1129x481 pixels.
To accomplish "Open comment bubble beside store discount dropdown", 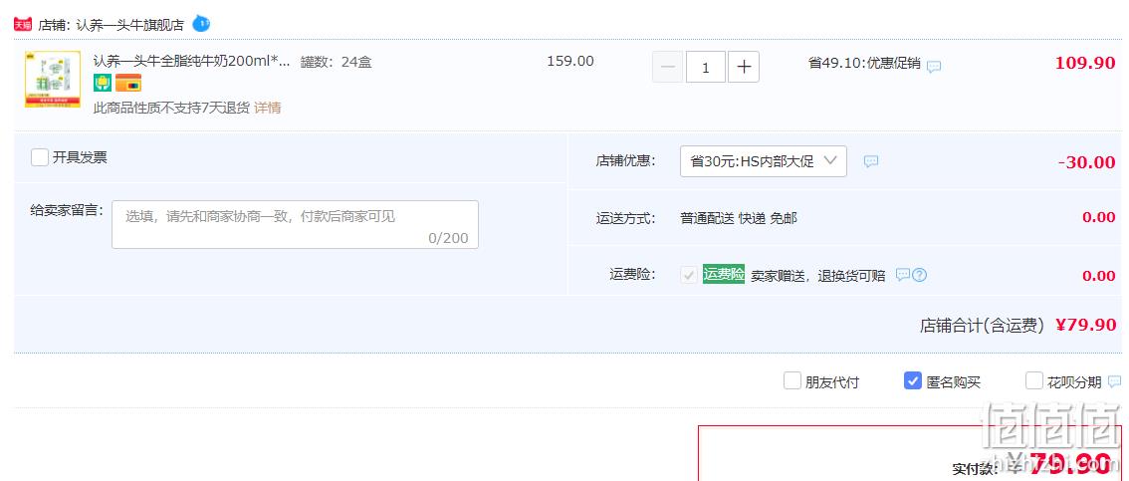I will click(871, 161).
